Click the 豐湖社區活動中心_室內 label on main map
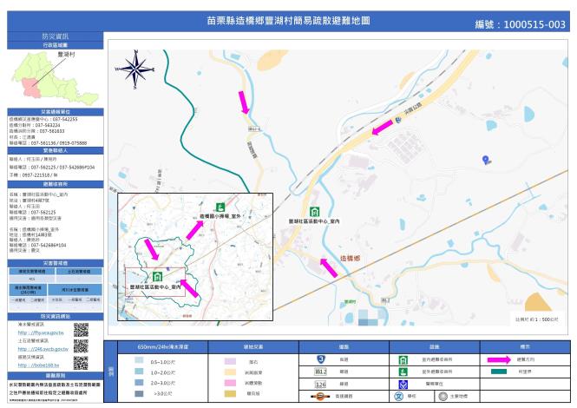Image resolution: width=577 pixels, height=408 pixels. click(x=314, y=221)
